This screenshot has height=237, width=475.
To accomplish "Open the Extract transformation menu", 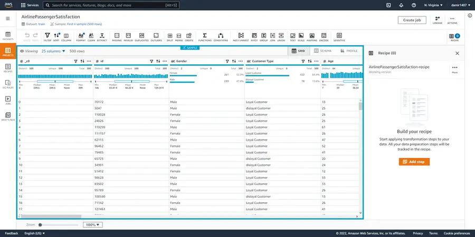I will coord(102,37).
